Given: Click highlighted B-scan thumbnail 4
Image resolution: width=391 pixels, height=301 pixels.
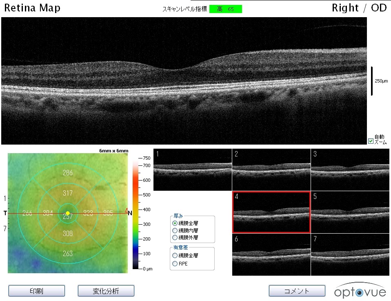Looking at the screenshot, I should (271, 212).
